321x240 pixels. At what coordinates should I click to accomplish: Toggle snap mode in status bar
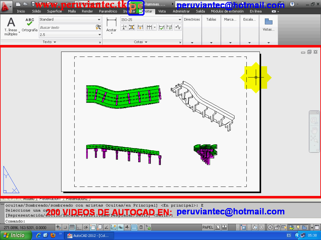(x=65, y=227)
